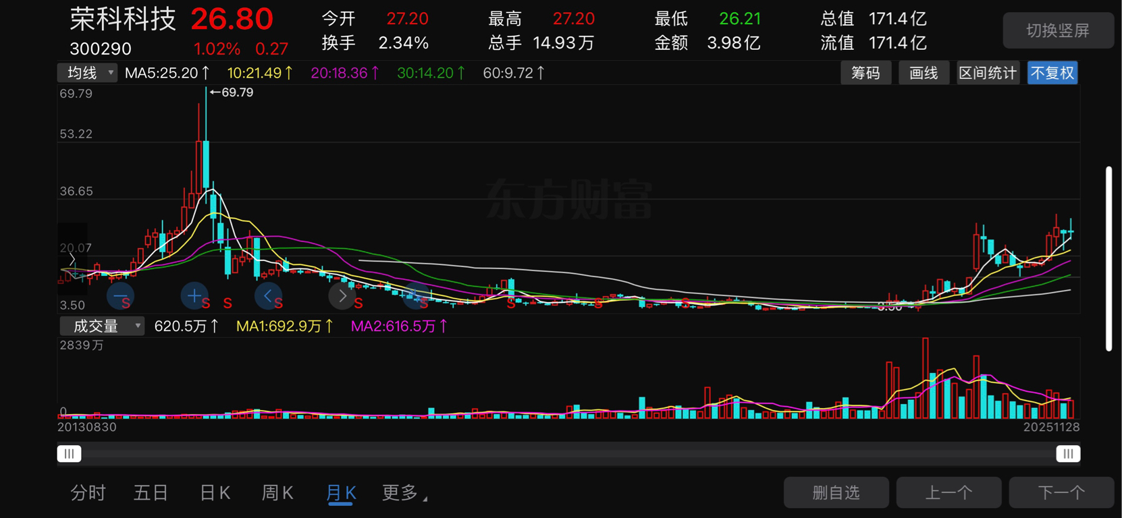Viewport: 1122px width, 518px height.
Task: Click the 20:18.36 moving average label
Action: [345, 73]
